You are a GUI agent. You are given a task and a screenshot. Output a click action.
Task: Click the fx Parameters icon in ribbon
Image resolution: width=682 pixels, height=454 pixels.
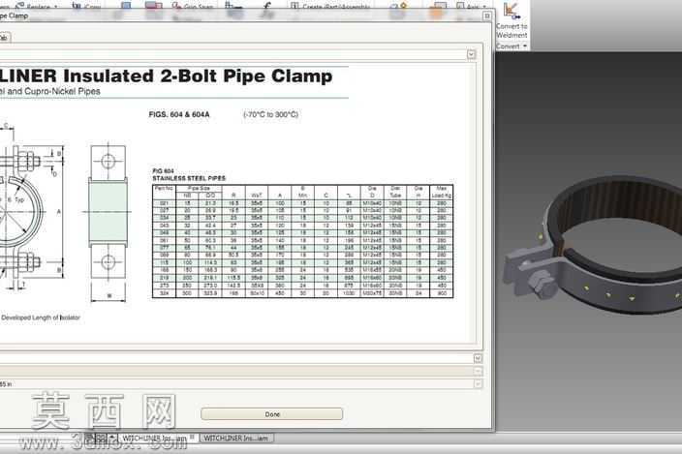[x=267, y=8]
